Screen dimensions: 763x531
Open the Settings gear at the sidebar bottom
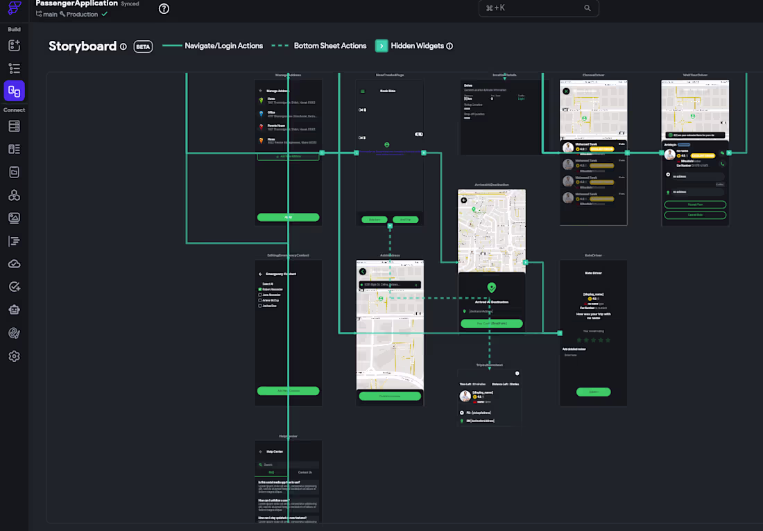pyautogui.click(x=14, y=356)
